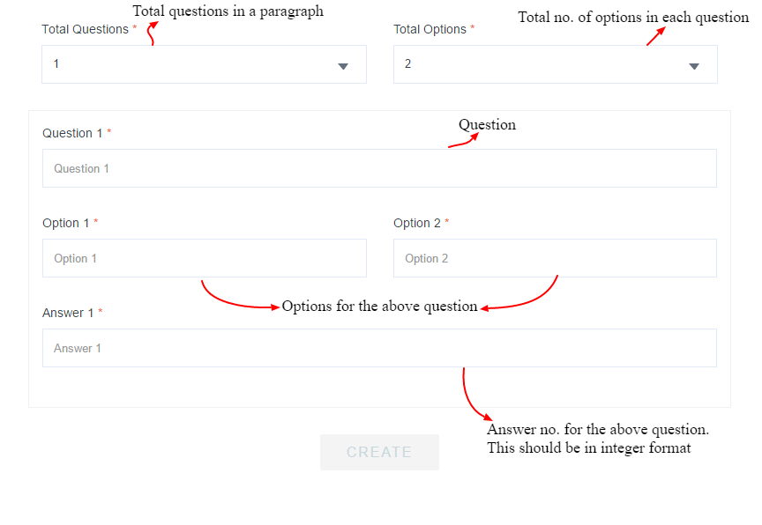
Task: Click the 'Options for the above question' annotation
Action: point(379,307)
